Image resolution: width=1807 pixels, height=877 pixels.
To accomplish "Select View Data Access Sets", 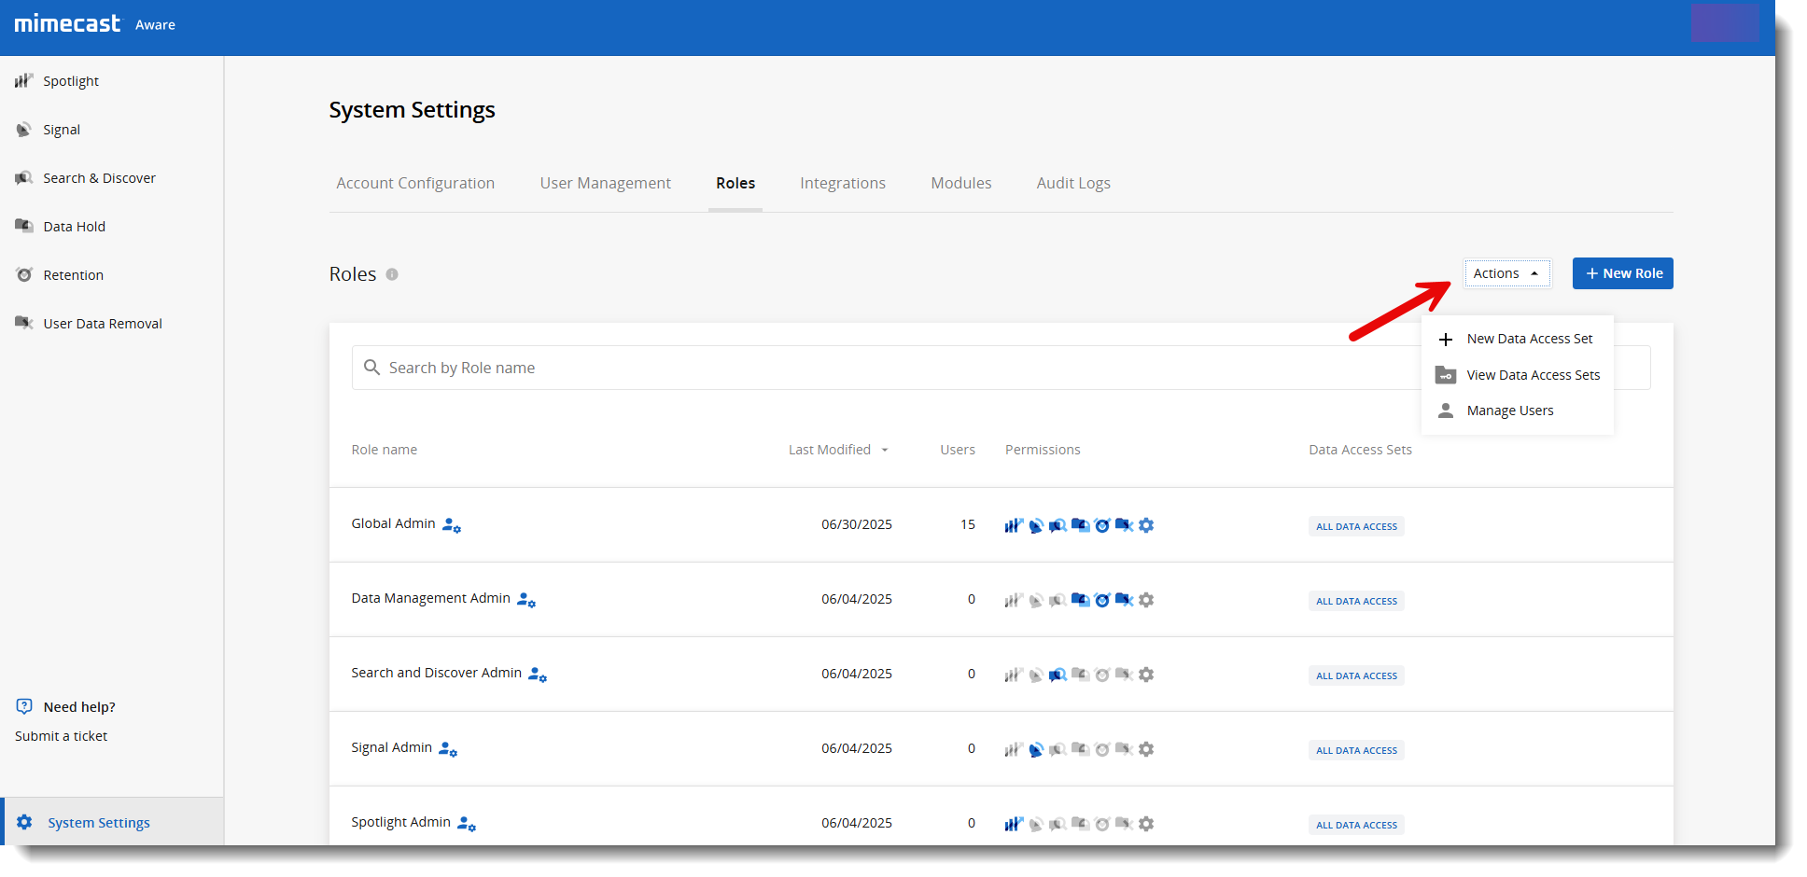I will point(1533,375).
